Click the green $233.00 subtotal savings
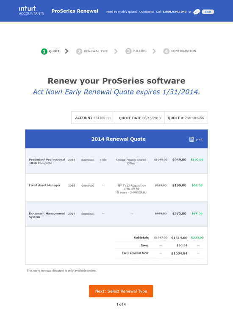Screen dimensions: 233x322 (197, 238)
